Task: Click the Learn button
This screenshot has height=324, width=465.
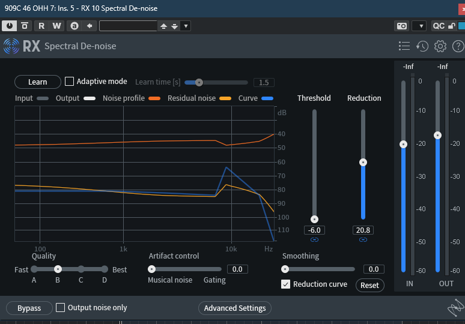Action: pyautogui.click(x=38, y=82)
